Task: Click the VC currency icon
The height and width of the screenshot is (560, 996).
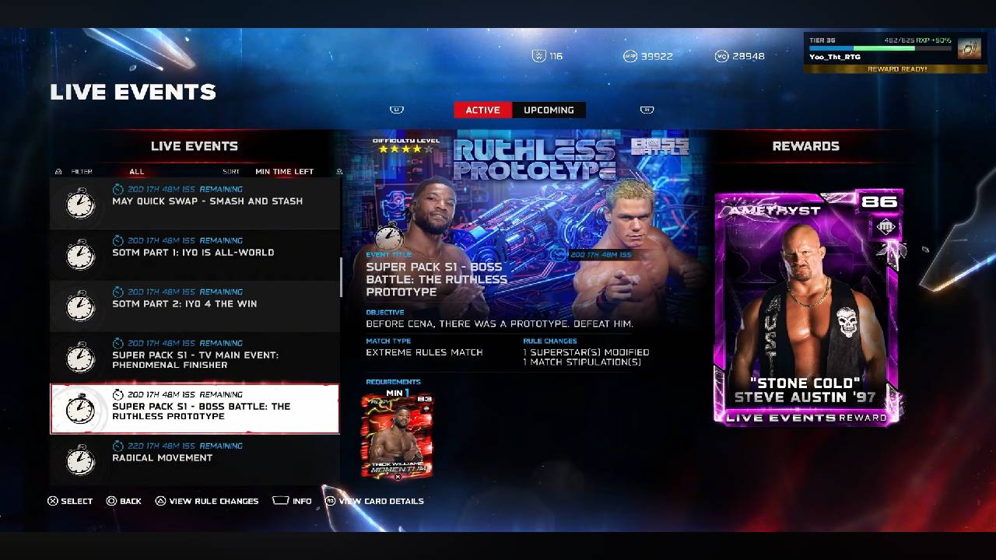Action: pos(721,56)
